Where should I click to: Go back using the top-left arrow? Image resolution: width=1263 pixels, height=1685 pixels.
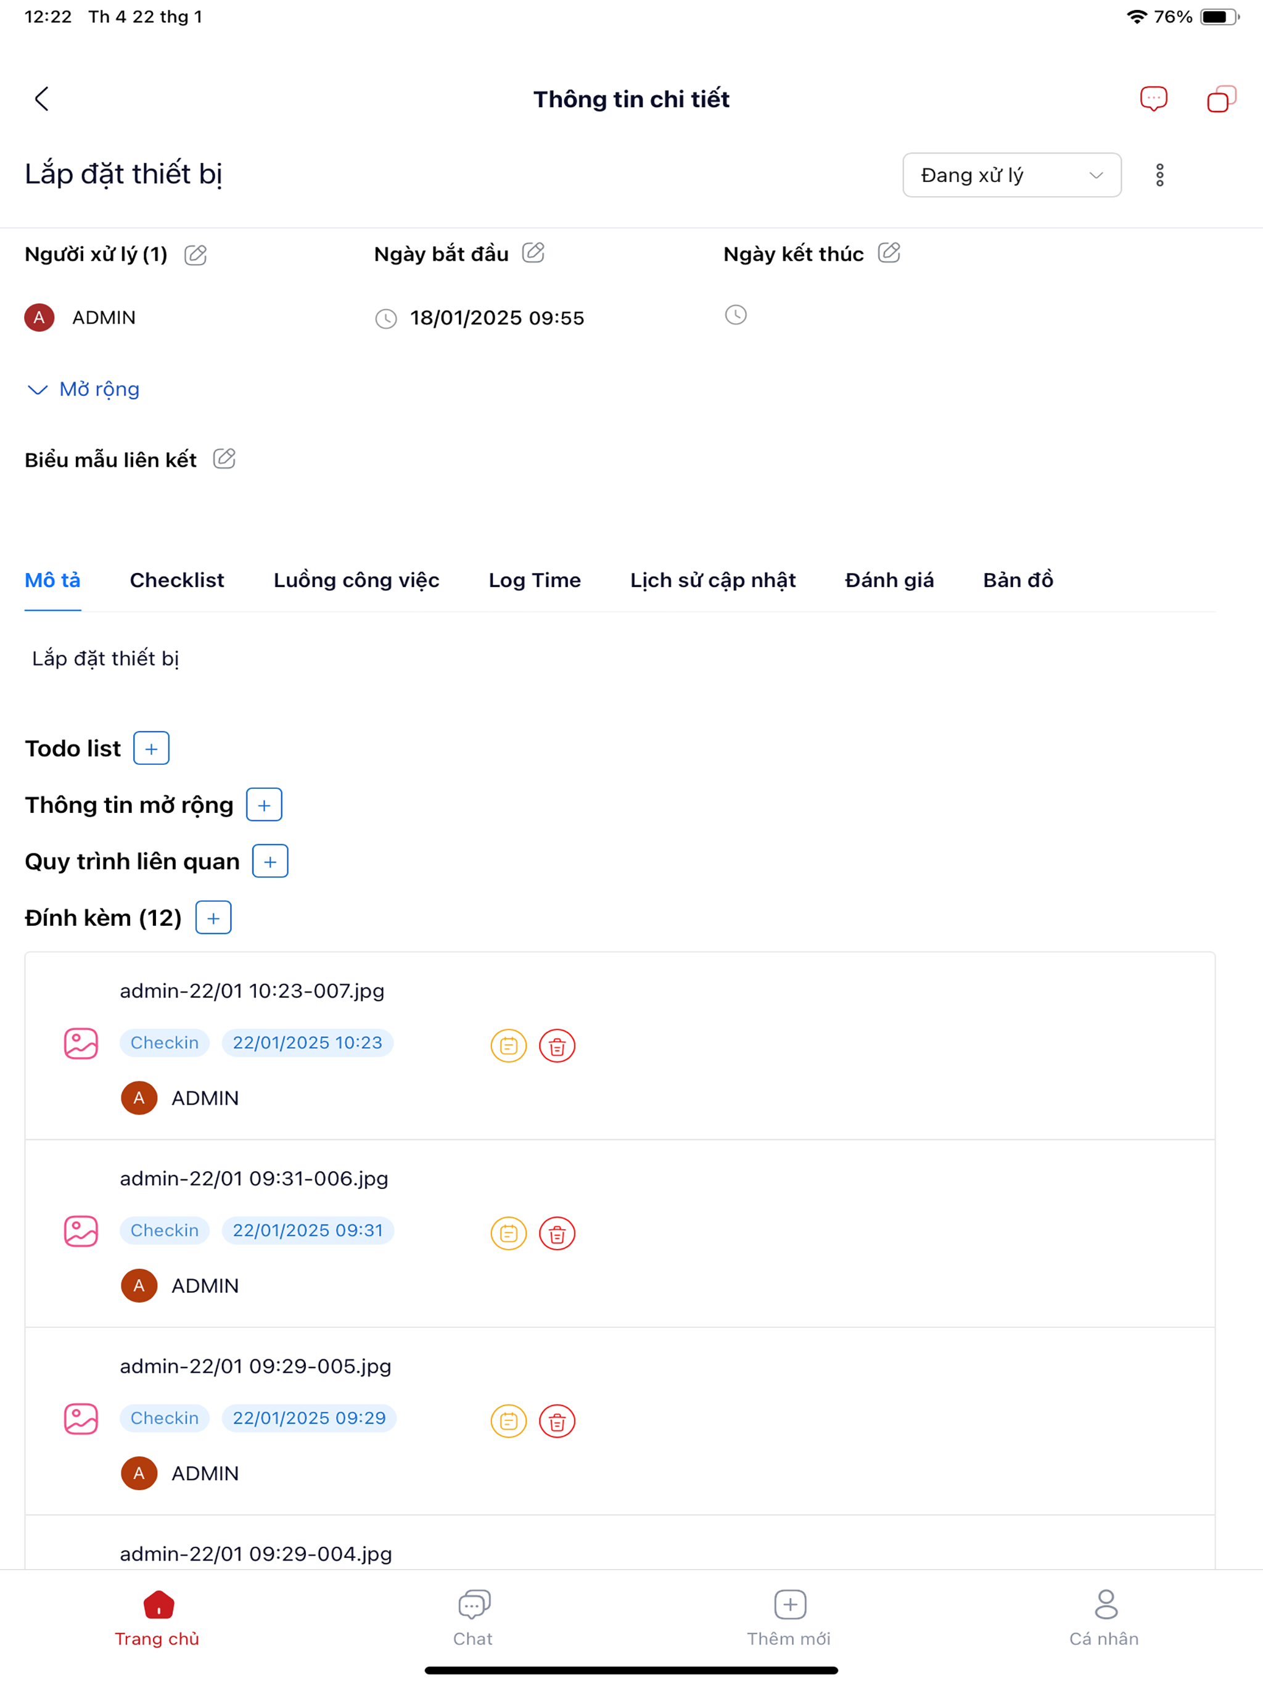(x=42, y=99)
